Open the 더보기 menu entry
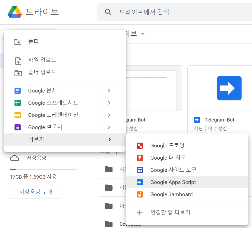The height and width of the screenshot is (228, 252). click(x=65, y=140)
